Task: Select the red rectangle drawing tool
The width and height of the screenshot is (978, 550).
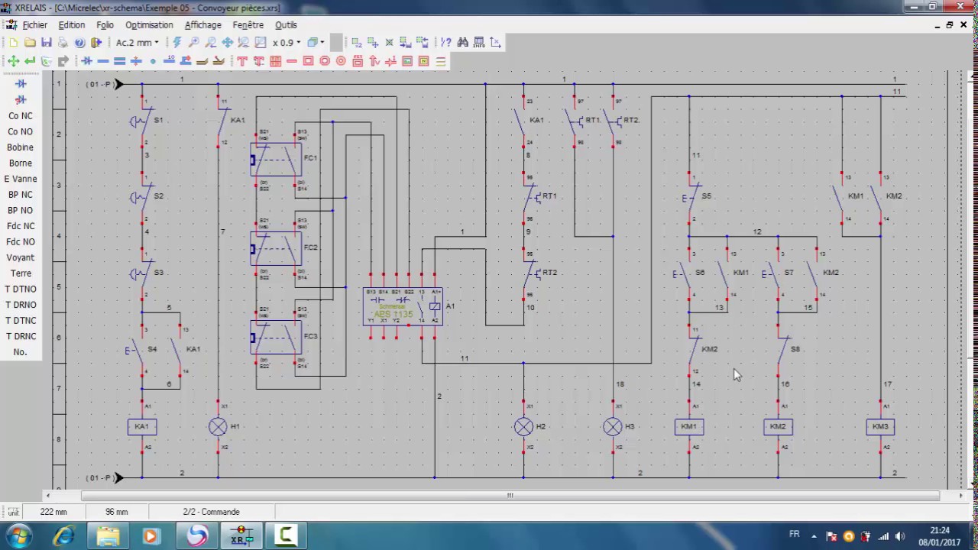Action: coord(308,61)
